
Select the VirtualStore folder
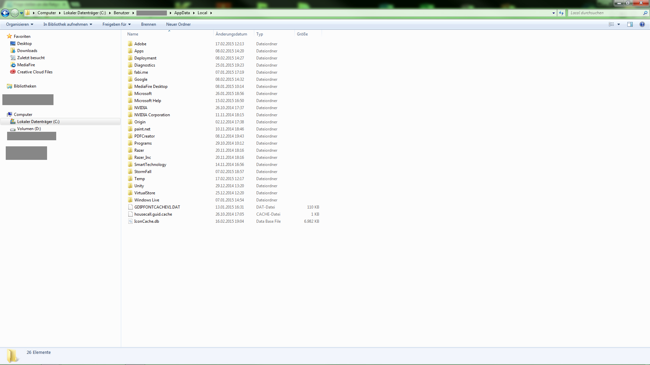tap(145, 193)
